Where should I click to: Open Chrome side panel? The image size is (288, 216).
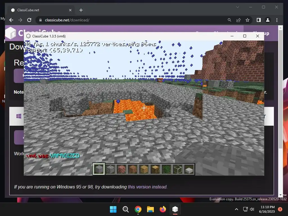259,20
